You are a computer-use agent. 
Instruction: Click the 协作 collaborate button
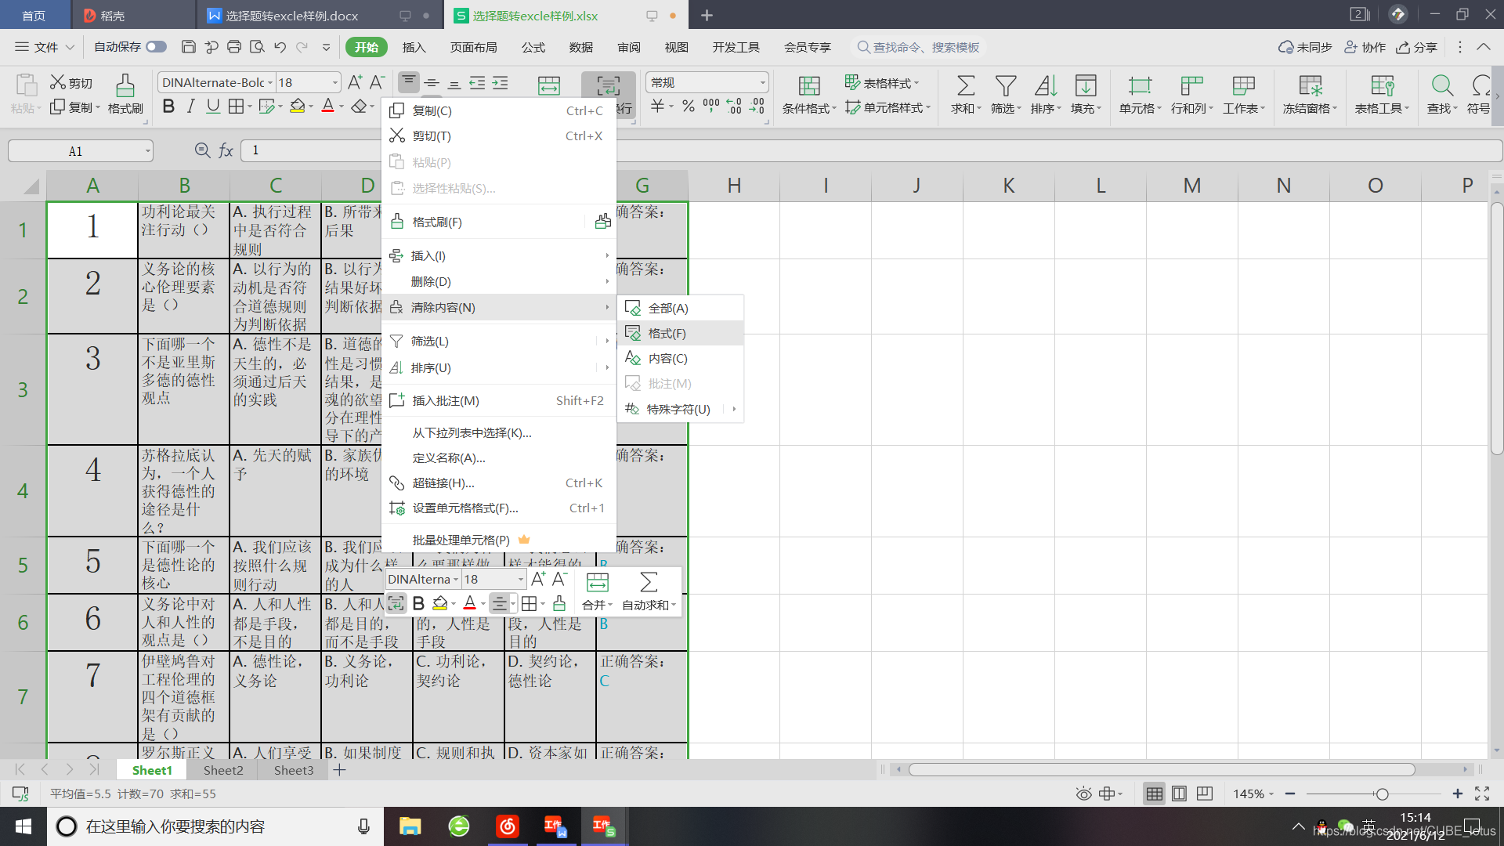(1365, 47)
